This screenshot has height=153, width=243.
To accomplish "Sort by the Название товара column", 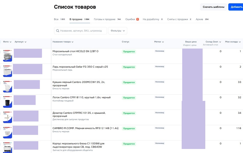I will pos(63,42).
